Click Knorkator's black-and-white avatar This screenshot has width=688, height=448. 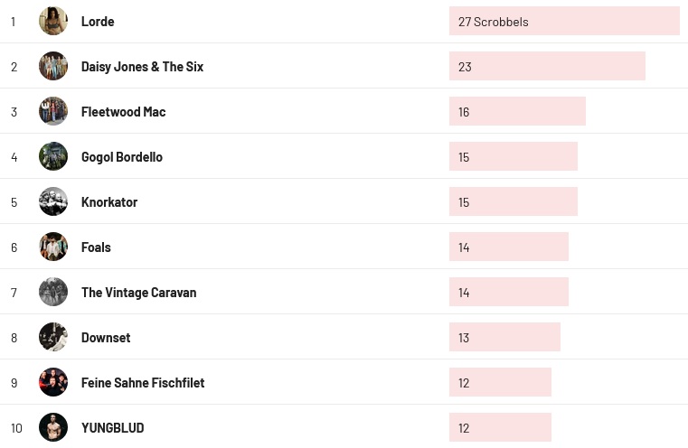click(53, 201)
